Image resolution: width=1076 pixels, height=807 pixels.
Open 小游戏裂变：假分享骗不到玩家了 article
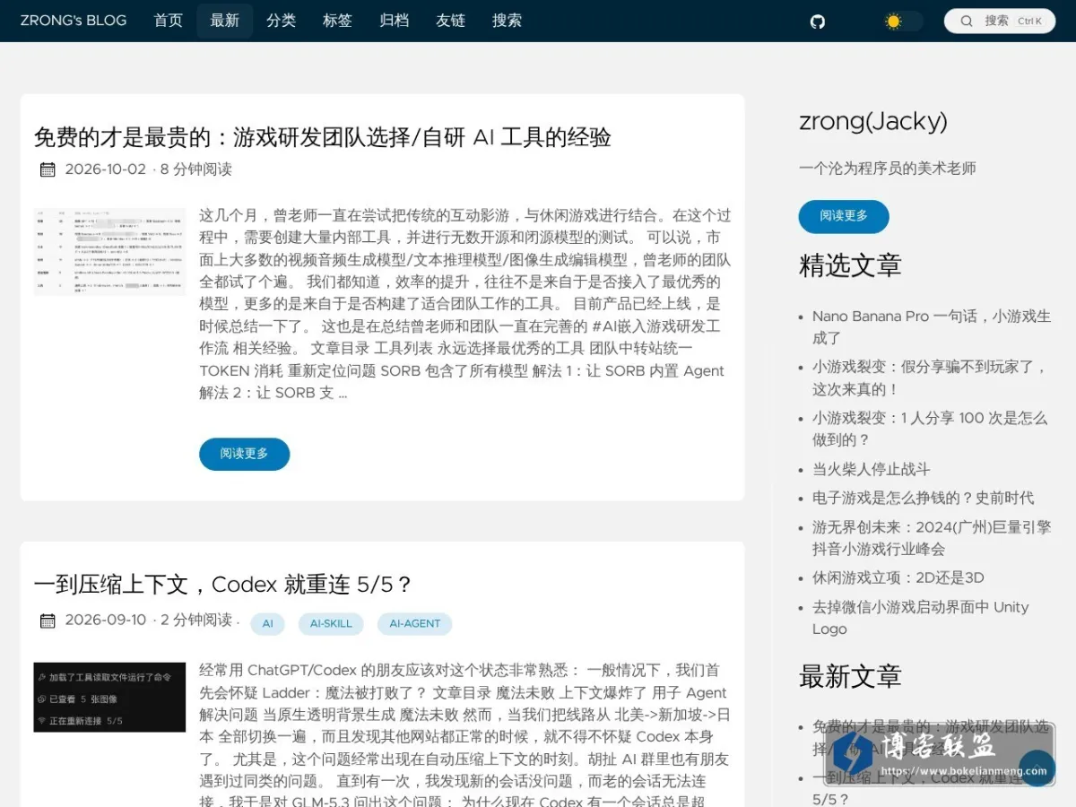point(930,377)
